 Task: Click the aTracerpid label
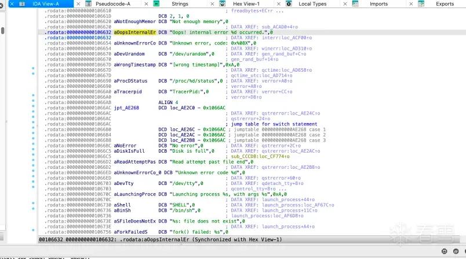pos(128,91)
